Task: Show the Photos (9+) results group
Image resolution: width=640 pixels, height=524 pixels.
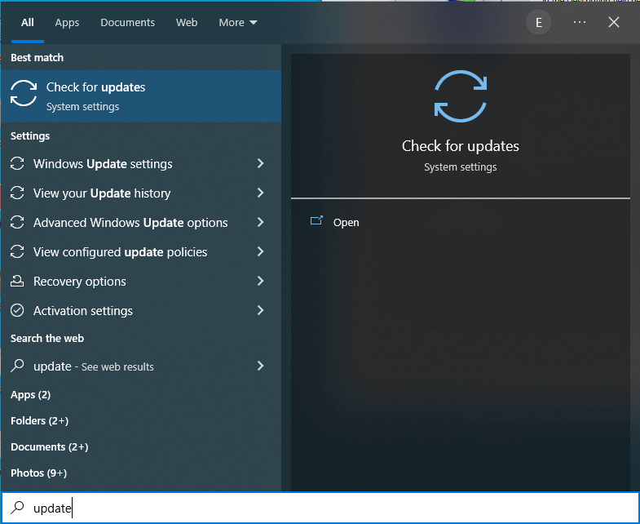Action: (x=39, y=473)
